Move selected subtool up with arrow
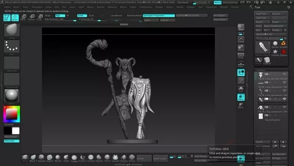The height and width of the screenshot is (166, 294). coord(275,142)
